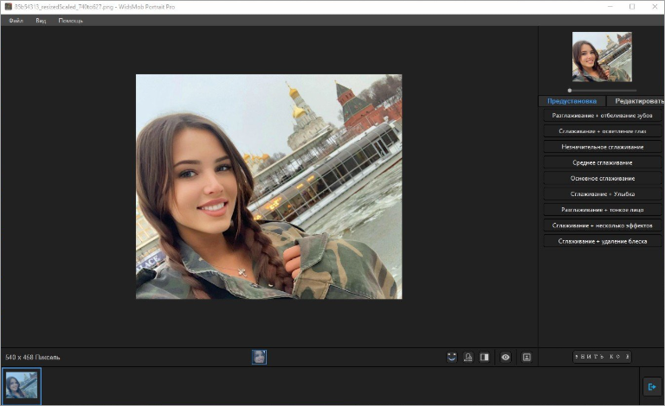This screenshot has height=406, width=665.
Task: Click the 540 x 458 Пиксель status text
Action: tap(33, 358)
